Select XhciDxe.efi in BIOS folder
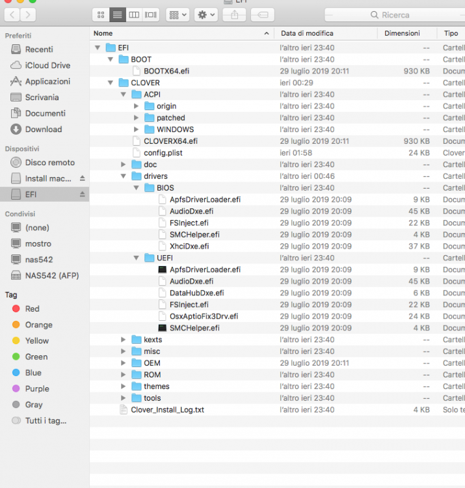 189,246
